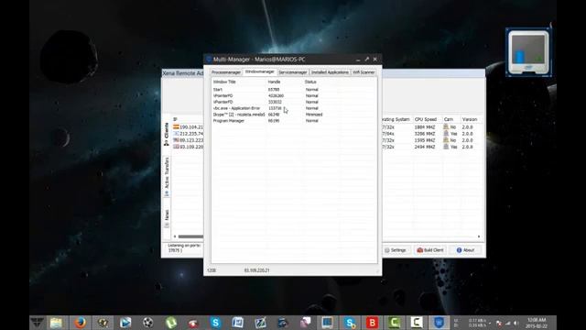Open the Clients side tab in Xena
The height and width of the screenshot is (330, 586).
[167, 134]
